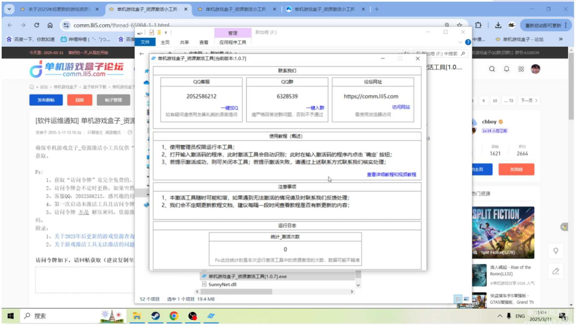Open the Chrome tab search dropdown
The image size is (577, 327).
(9, 9)
